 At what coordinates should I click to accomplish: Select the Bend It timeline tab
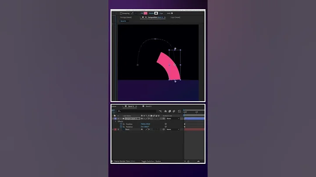pos(131,106)
